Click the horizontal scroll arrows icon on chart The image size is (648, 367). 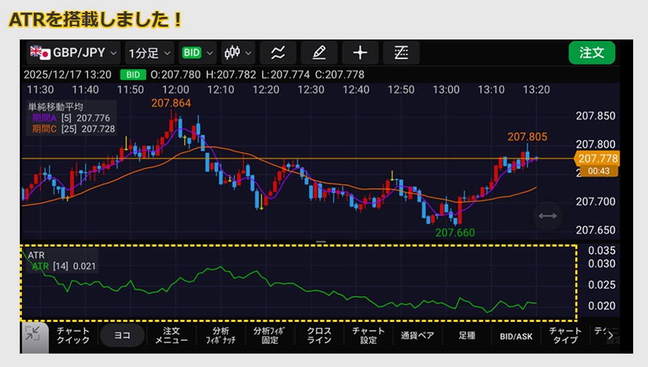coord(547,216)
